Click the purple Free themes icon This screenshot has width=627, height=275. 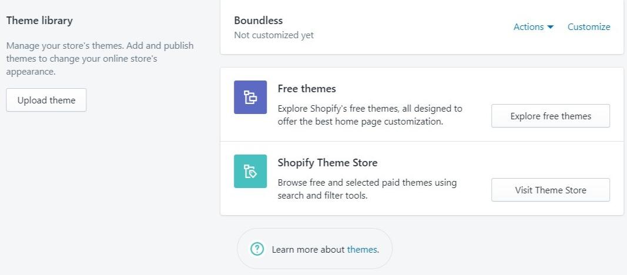coord(250,97)
